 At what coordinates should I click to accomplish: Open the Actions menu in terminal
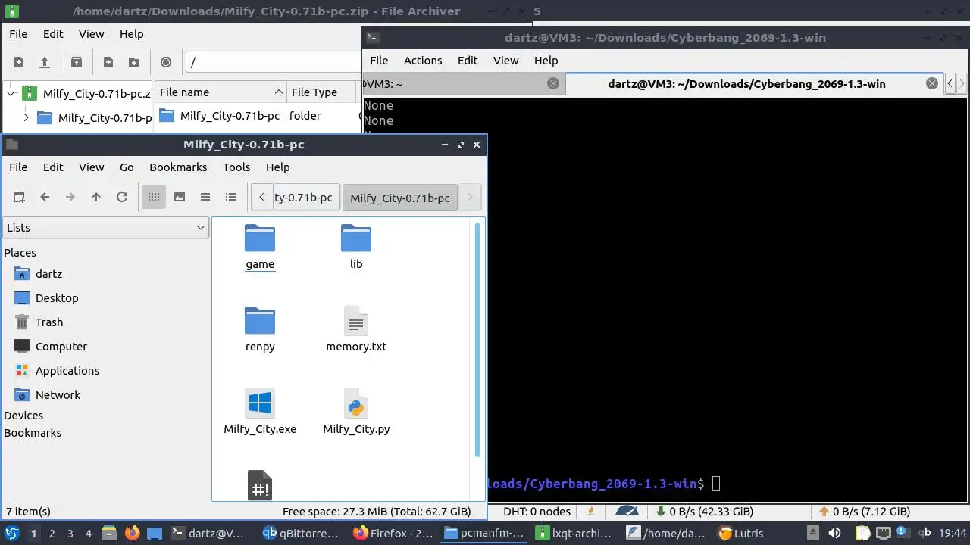tap(423, 61)
